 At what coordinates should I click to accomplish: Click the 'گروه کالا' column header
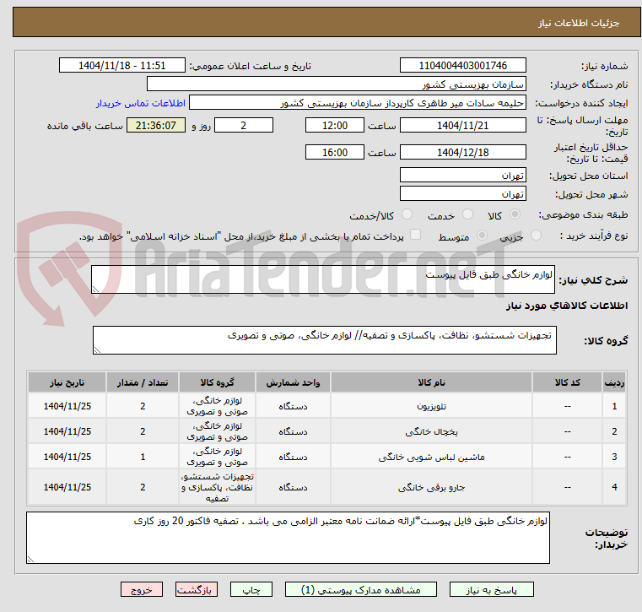coord(217,382)
